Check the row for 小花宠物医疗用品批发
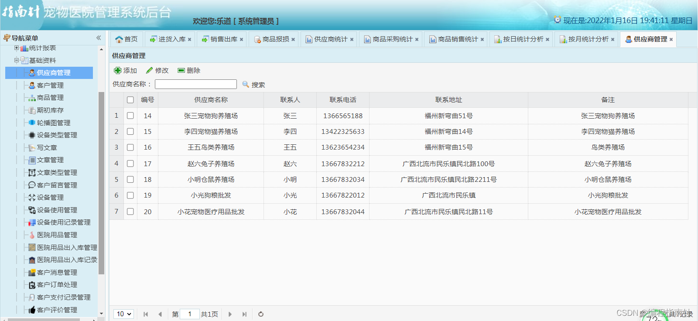This screenshot has width=698, height=321. [130, 212]
